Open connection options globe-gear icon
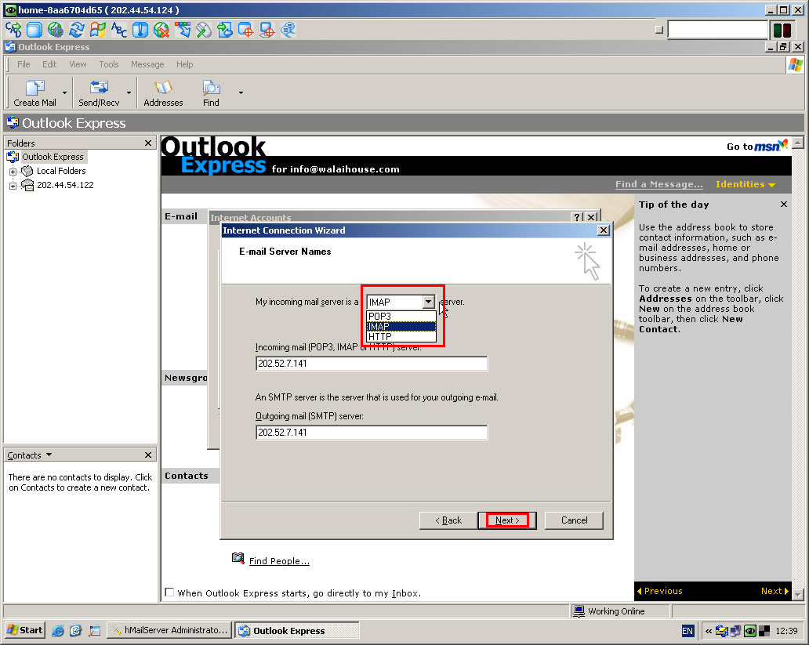The width and height of the screenshot is (809, 645). tap(56, 30)
